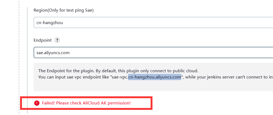The width and height of the screenshot is (273, 115).
Task: Click the word "permission!" ending the error
Action: coord(119,103)
